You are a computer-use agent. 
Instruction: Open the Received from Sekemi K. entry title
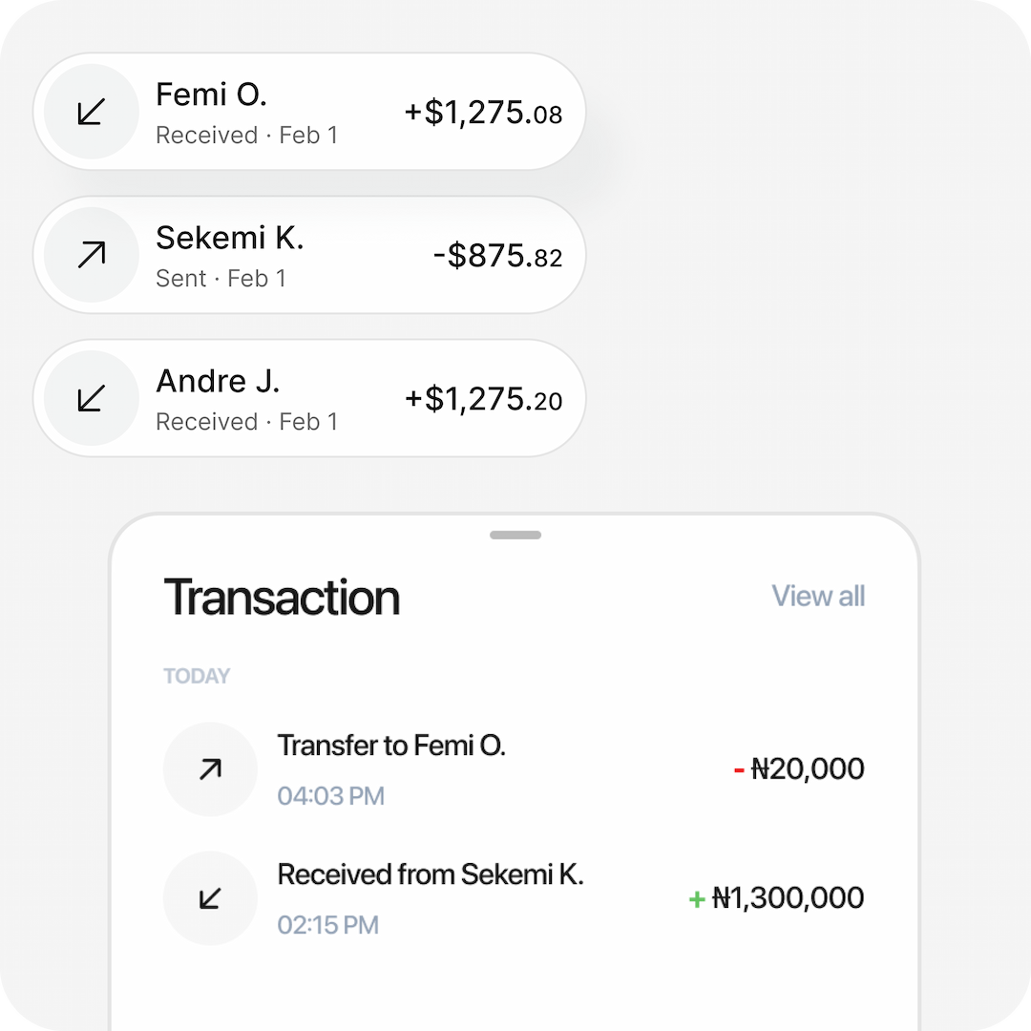(x=430, y=874)
